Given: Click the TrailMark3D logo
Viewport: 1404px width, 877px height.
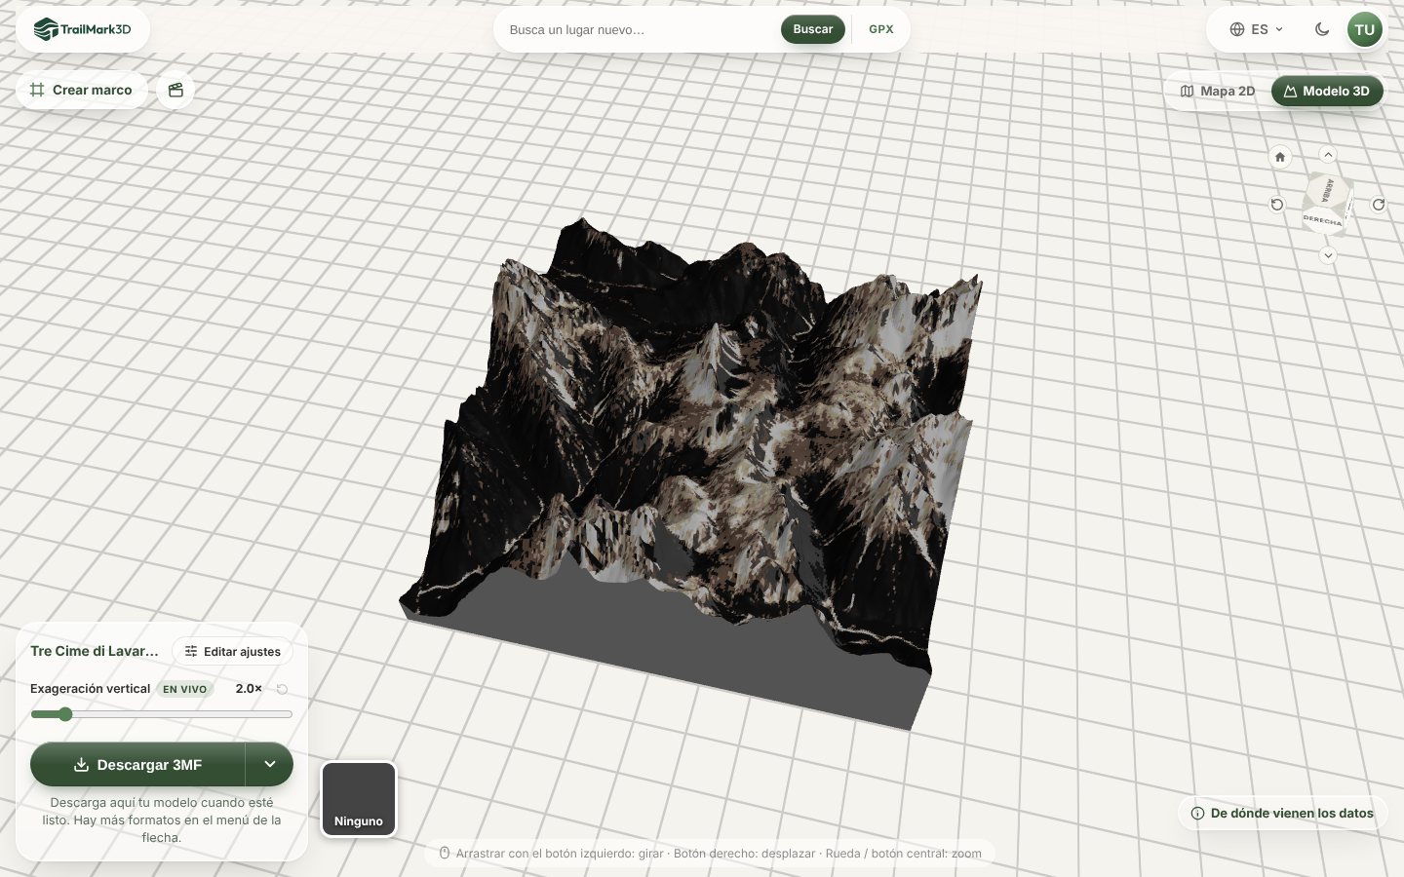Looking at the screenshot, I should coord(82,29).
